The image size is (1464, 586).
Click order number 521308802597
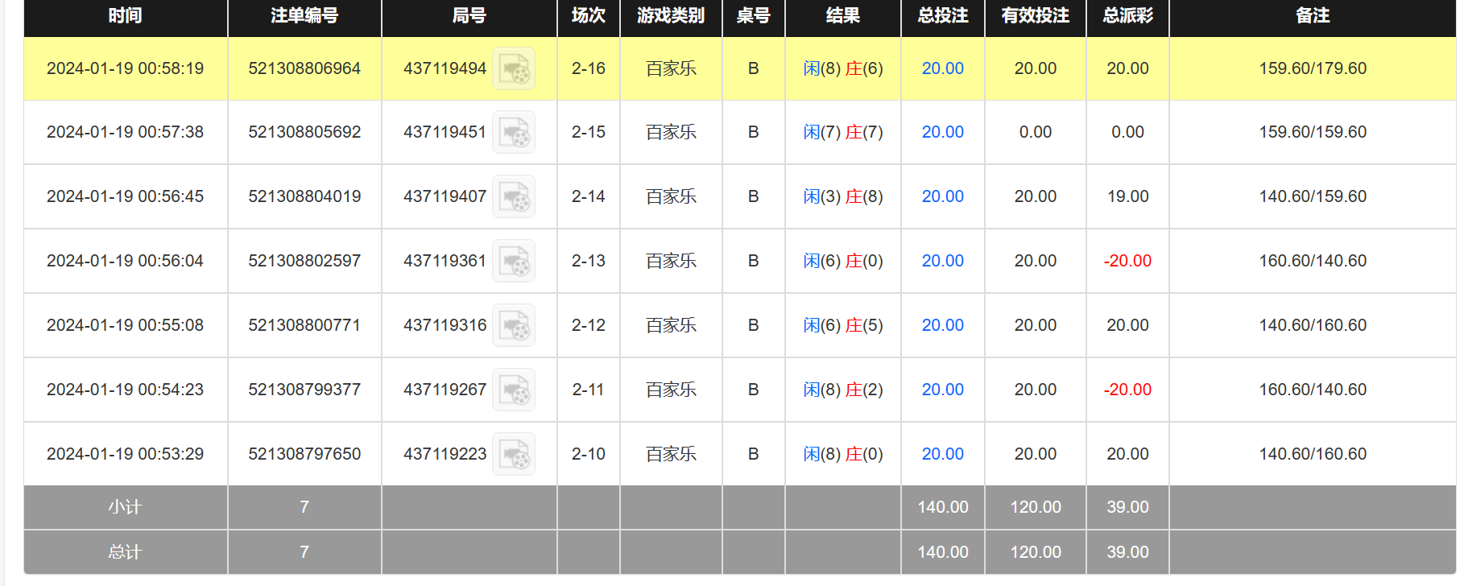304,261
